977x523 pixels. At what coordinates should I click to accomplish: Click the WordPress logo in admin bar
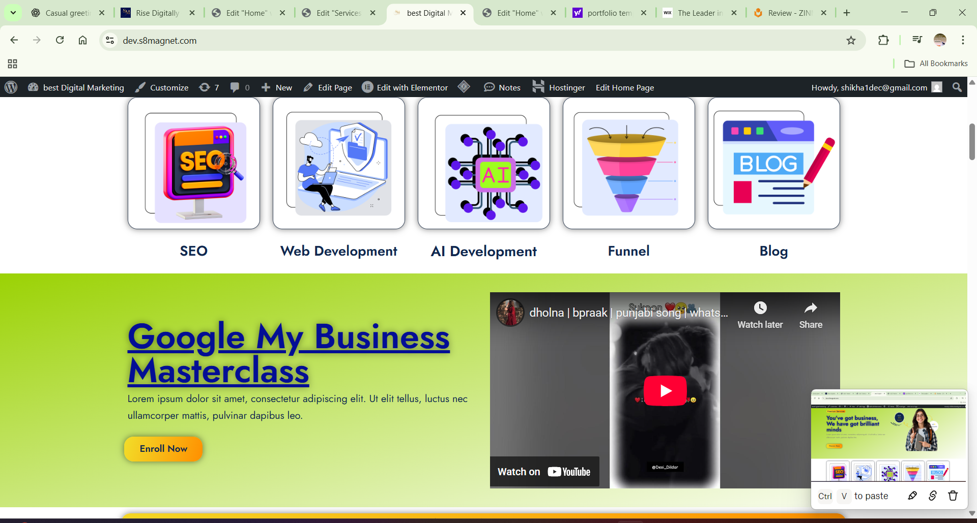click(x=11, y=87)
